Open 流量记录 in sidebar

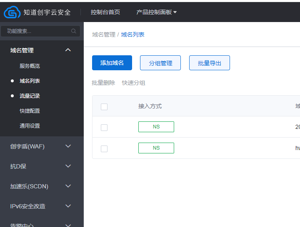pos(30,96)
